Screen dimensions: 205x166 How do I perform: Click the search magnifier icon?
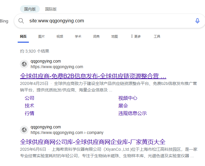(x=21, y=21)
